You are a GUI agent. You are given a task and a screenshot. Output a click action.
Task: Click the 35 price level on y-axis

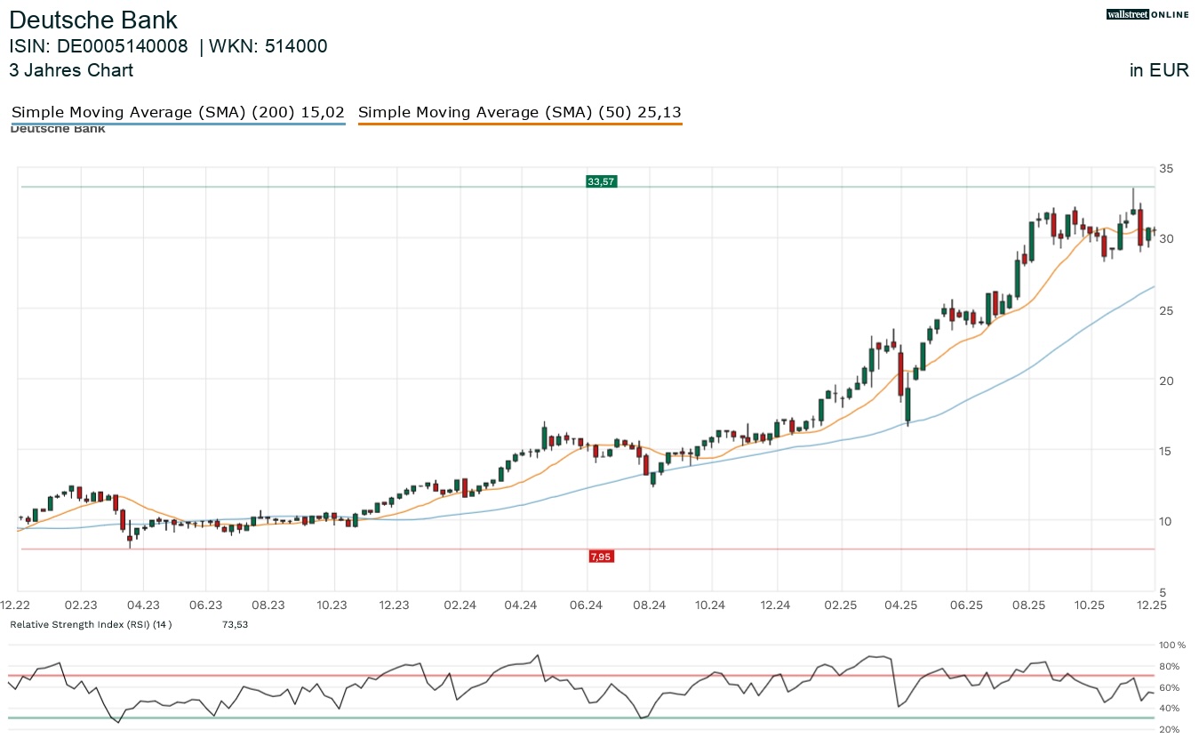[x=1165, y=168]
